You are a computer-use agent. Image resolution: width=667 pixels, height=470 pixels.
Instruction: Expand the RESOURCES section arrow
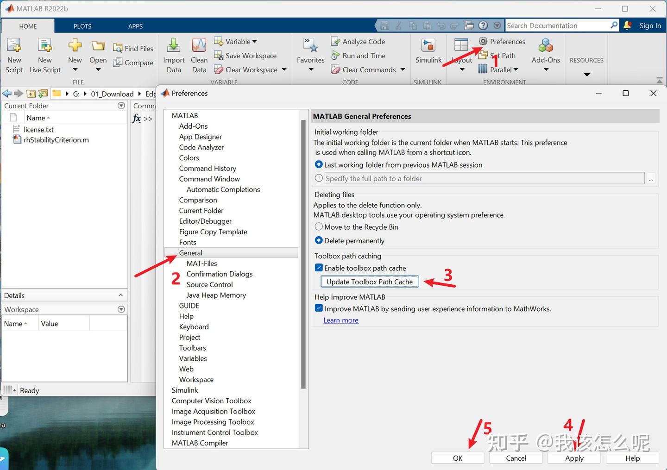(587, 75)
